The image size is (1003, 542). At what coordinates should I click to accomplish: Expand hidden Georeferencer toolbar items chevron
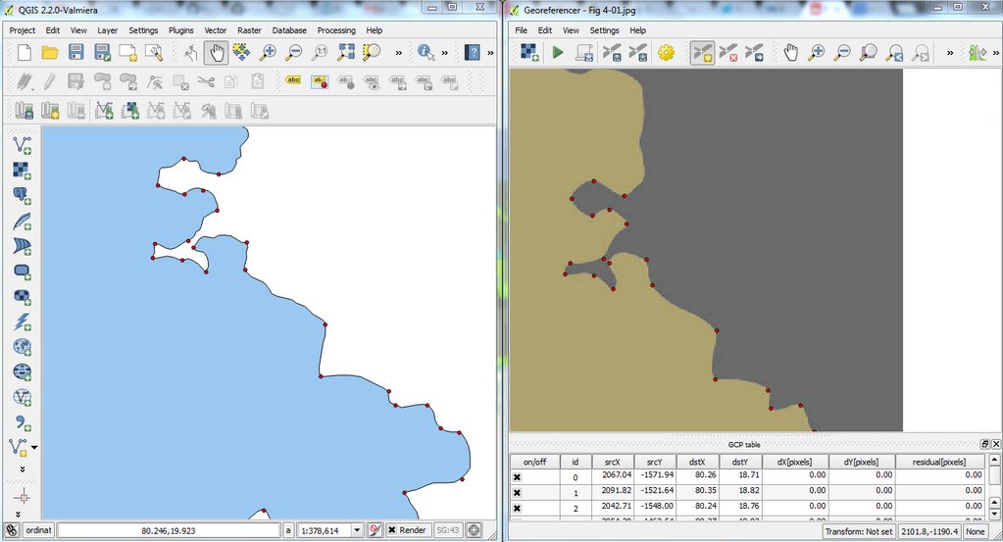pos(949,53)
